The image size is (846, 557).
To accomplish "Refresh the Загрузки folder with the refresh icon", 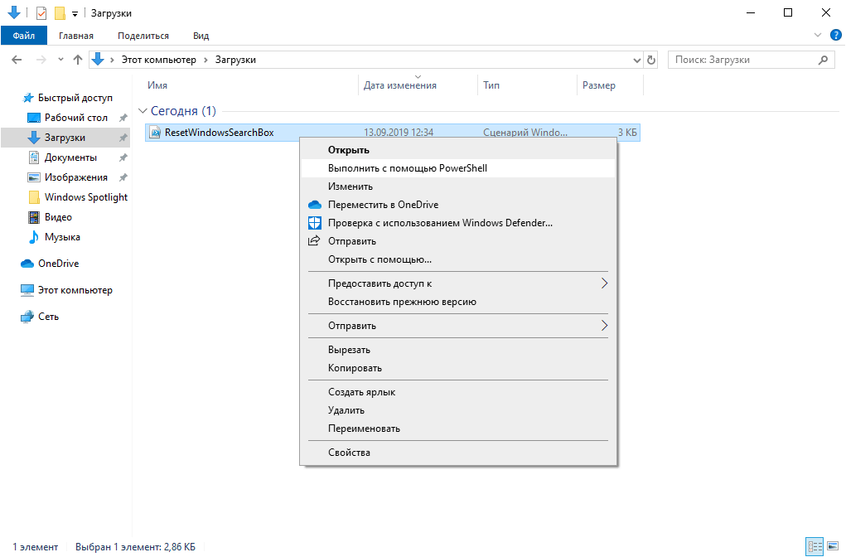I will point(651,59).
